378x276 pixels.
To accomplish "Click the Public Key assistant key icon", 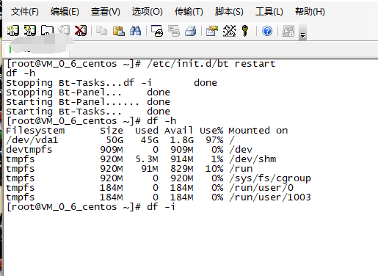I will point(245,31).
